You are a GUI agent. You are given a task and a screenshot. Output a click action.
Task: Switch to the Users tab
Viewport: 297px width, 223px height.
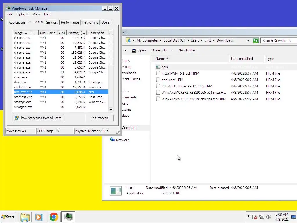[x=106, y=22]
